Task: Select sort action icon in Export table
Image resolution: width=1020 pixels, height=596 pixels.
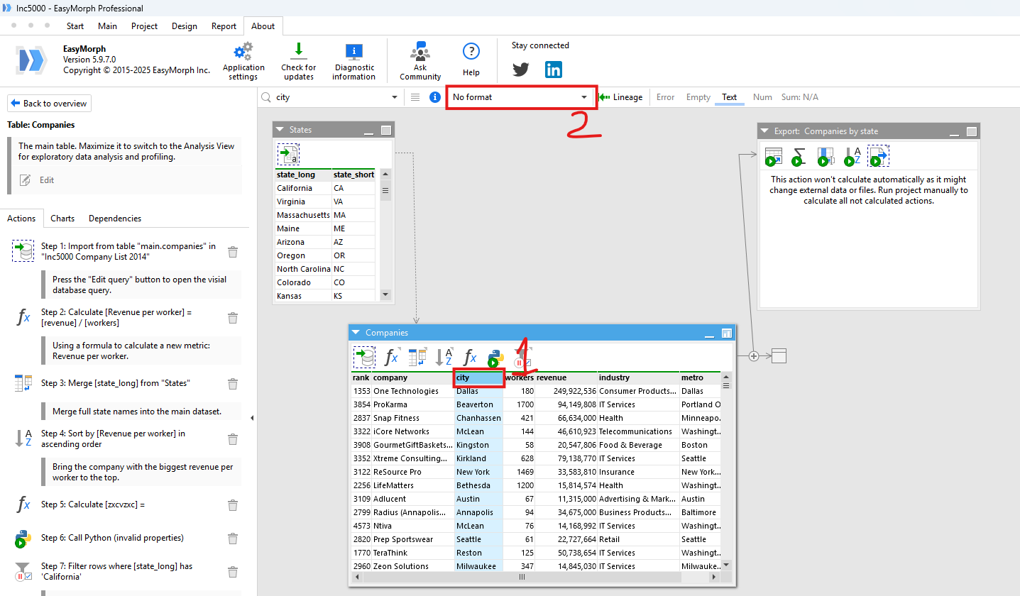Action: pyautogui.click(x=852, y=156)
